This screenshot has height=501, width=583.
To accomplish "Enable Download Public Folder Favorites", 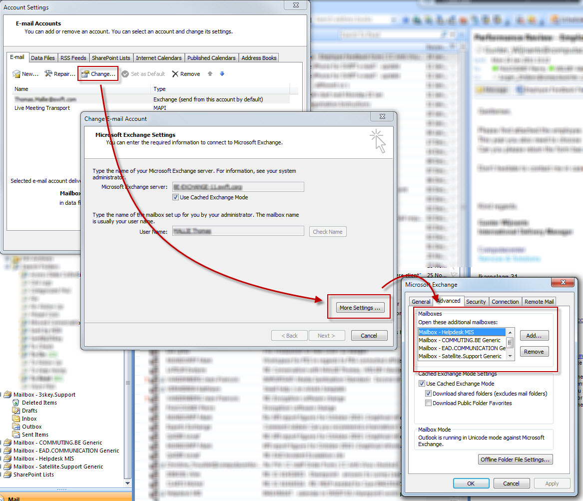I will (428, 403).
